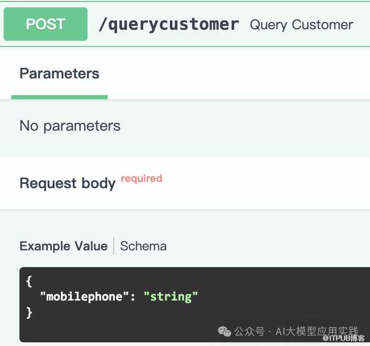Click the ITPUB博客 watermark label
Screen dimensions: 370x346
pyautogui.click(x=343, y=338)
